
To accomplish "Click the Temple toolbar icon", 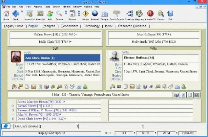I will click(x=105, y=14).
